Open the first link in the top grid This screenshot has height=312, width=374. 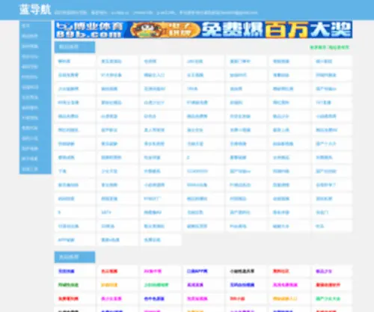coord(64,61)
